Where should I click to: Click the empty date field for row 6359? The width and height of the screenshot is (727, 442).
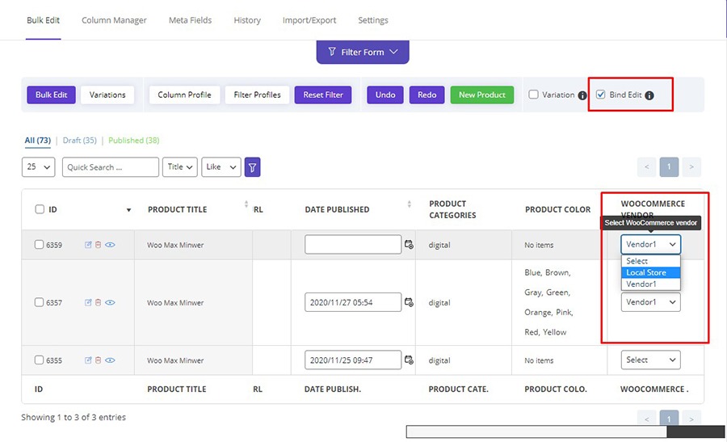(353, 244)
